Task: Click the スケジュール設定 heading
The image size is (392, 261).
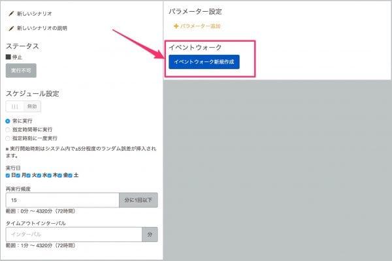Action: point(33,94)
